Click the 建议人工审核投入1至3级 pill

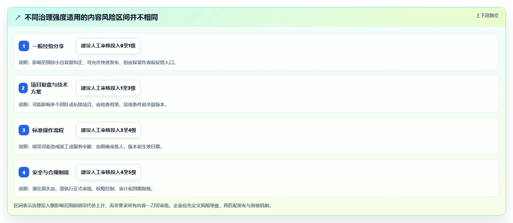(x=108, y=88)
